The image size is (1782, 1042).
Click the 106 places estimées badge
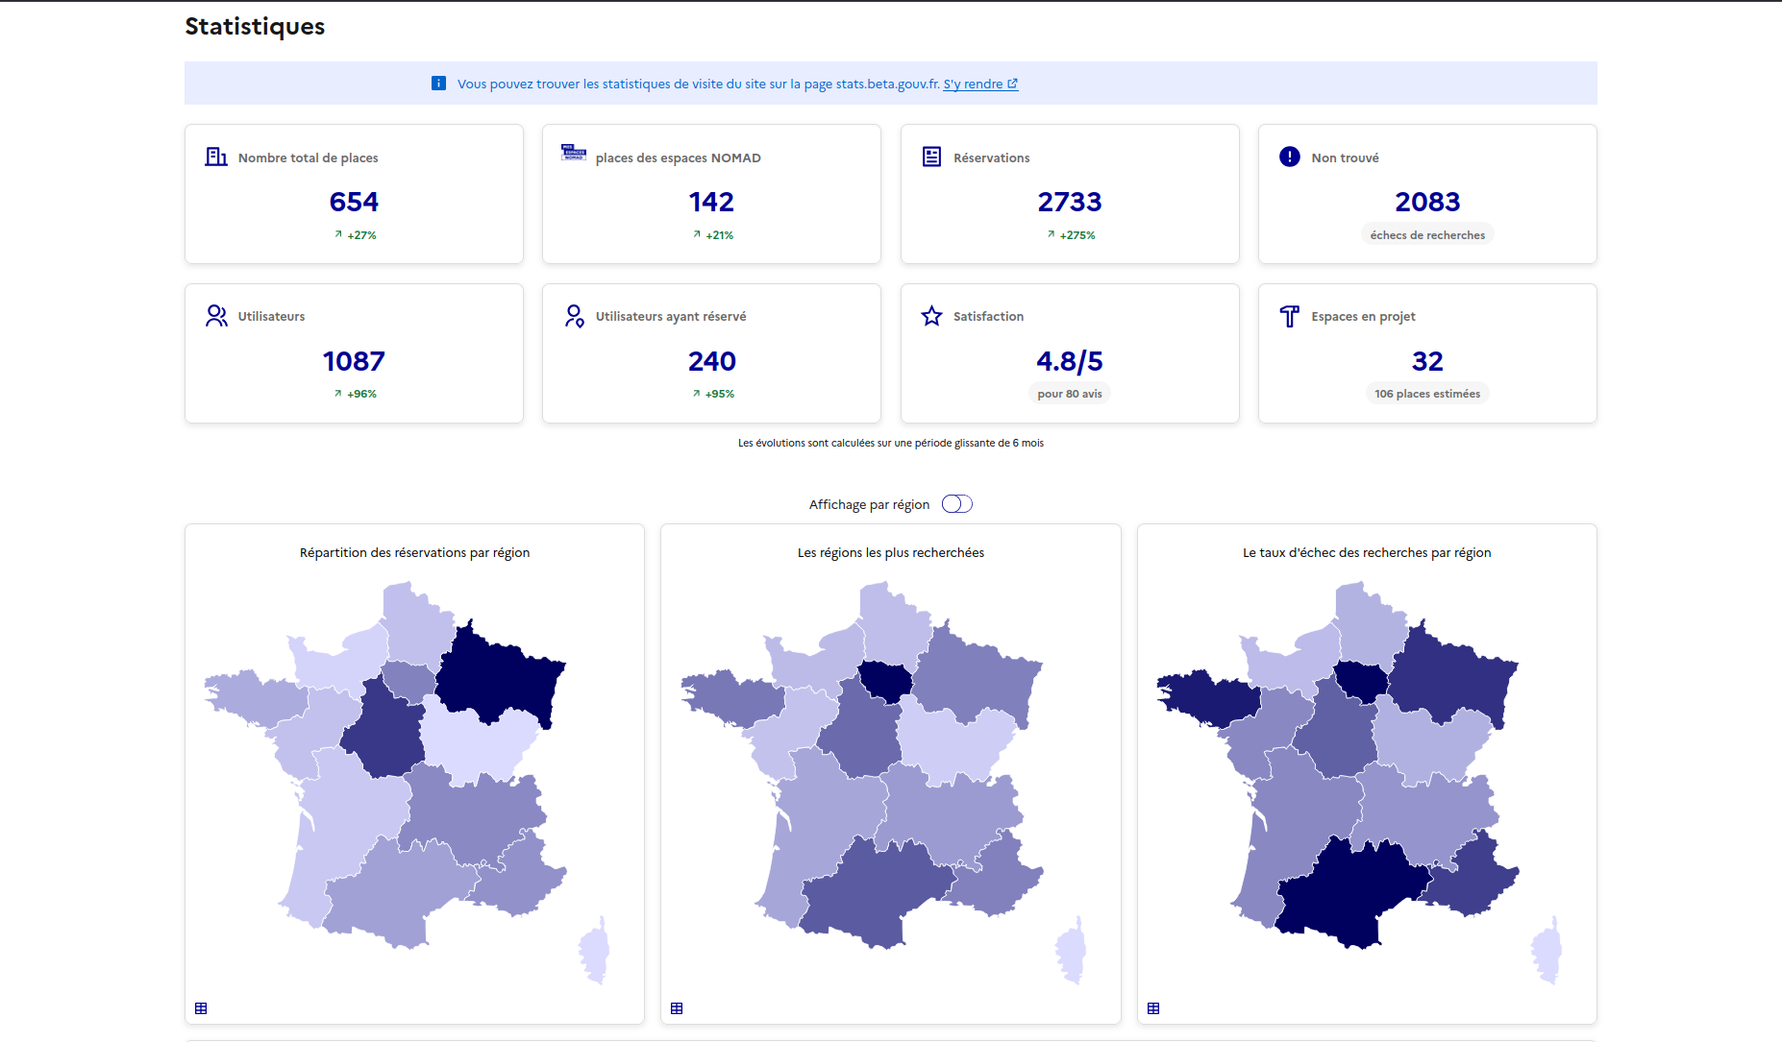pyautogui.click(x=1426, y=394)
